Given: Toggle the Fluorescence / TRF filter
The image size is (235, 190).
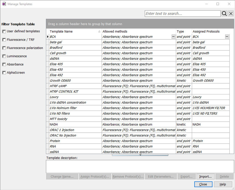Looking at the screenshot, I should 4,40.
